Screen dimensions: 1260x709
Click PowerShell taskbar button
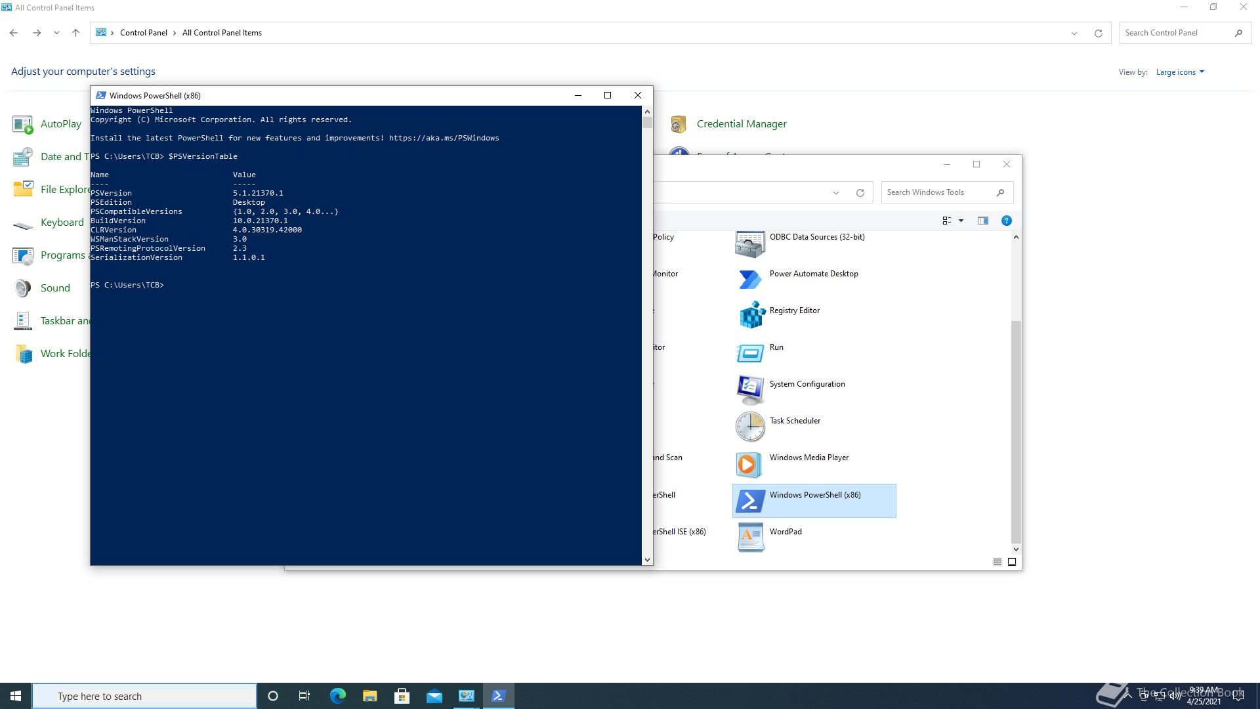498,696
